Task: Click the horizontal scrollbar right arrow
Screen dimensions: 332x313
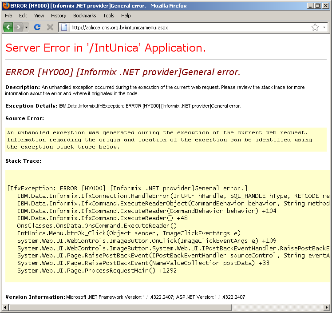Action: point(327,307)
